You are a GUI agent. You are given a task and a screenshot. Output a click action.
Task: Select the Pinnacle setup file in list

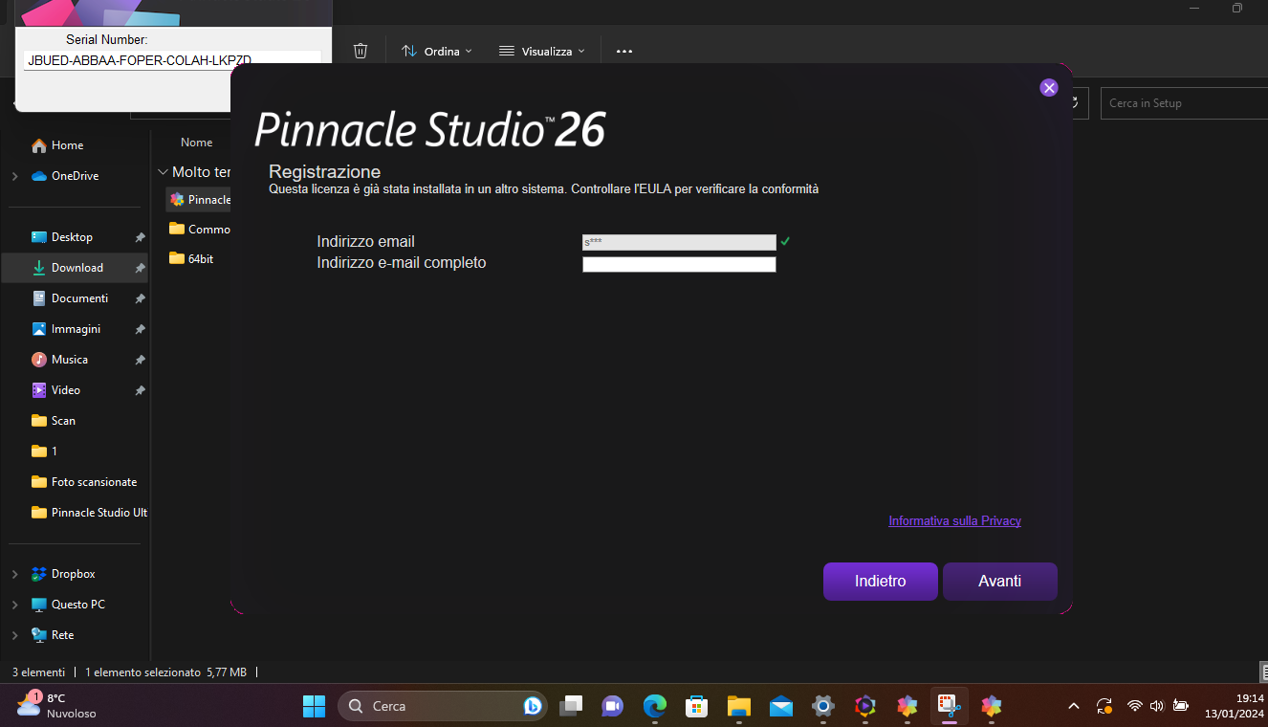click(x=200, y=200)
